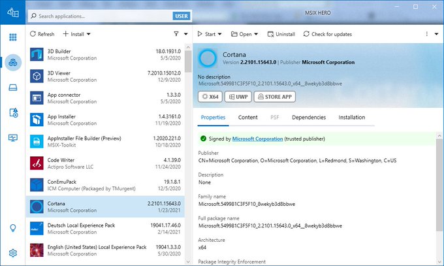Click the X64 architecture badge
Image resolution: width=444 pixels, height=266 pixels.
coord(210,97)
